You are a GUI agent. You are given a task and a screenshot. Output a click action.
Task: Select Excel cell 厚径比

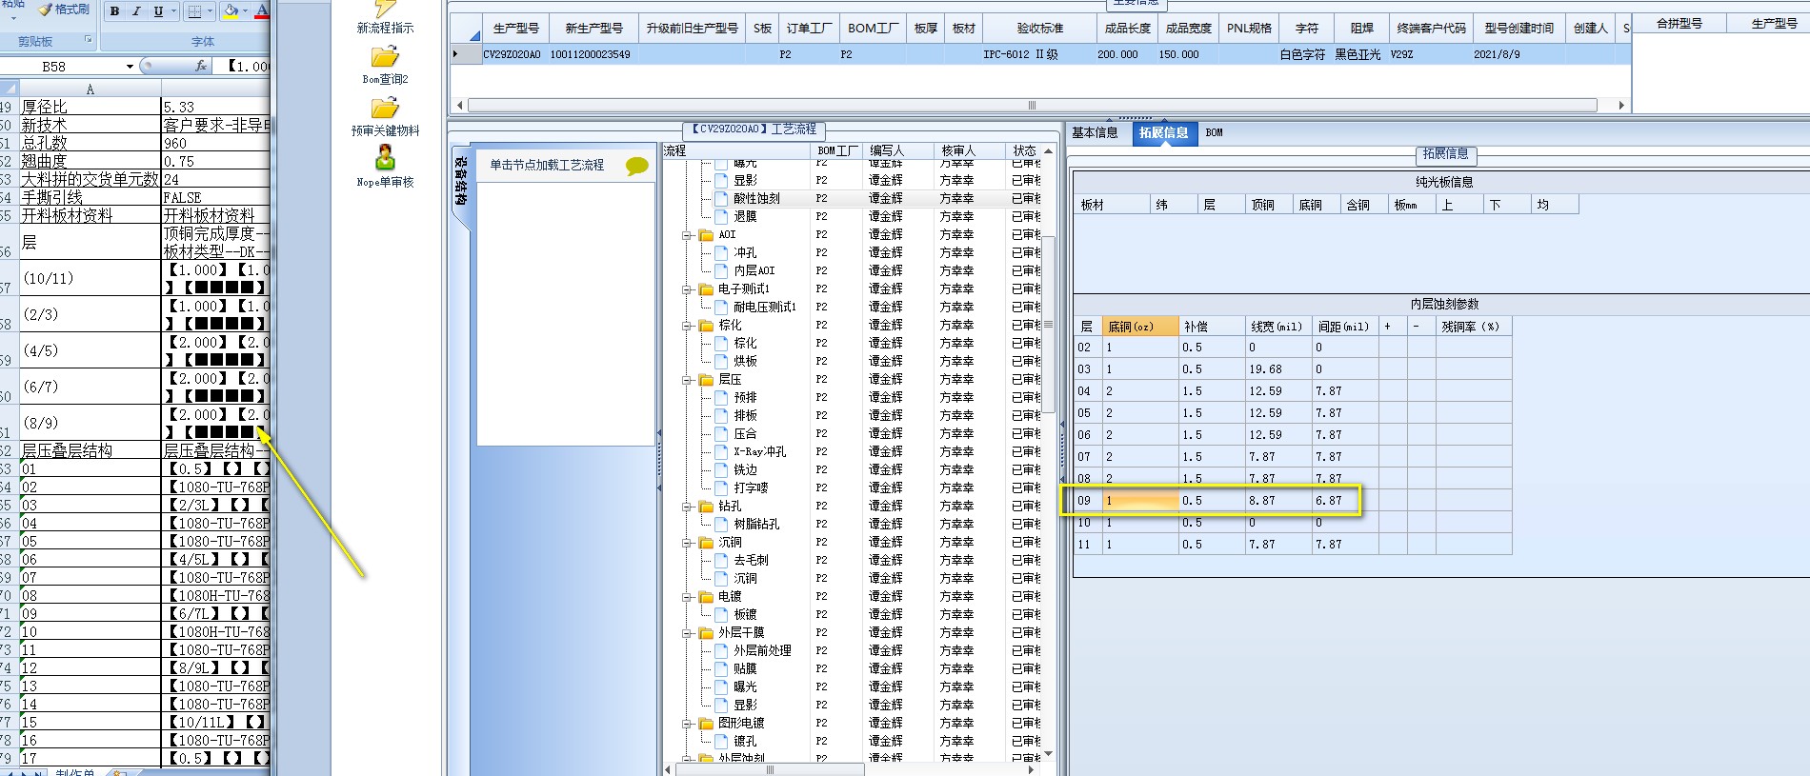(90, 108)
